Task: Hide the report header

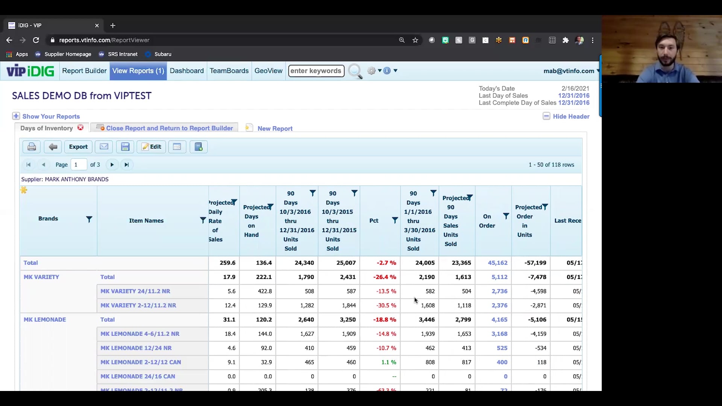Action: coord(566,116)
